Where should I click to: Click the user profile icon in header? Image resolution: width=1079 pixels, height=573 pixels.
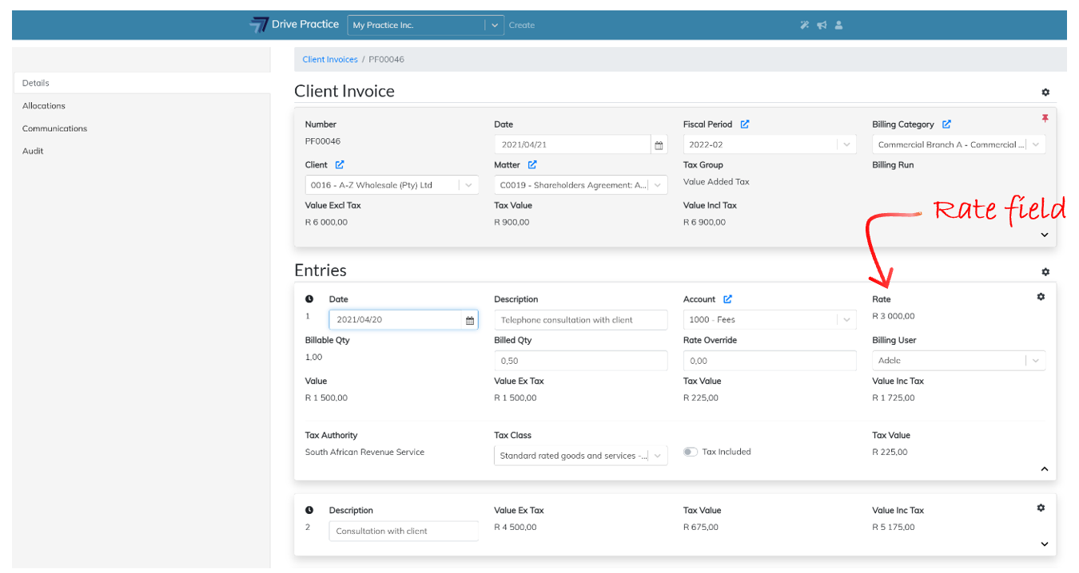838,26
